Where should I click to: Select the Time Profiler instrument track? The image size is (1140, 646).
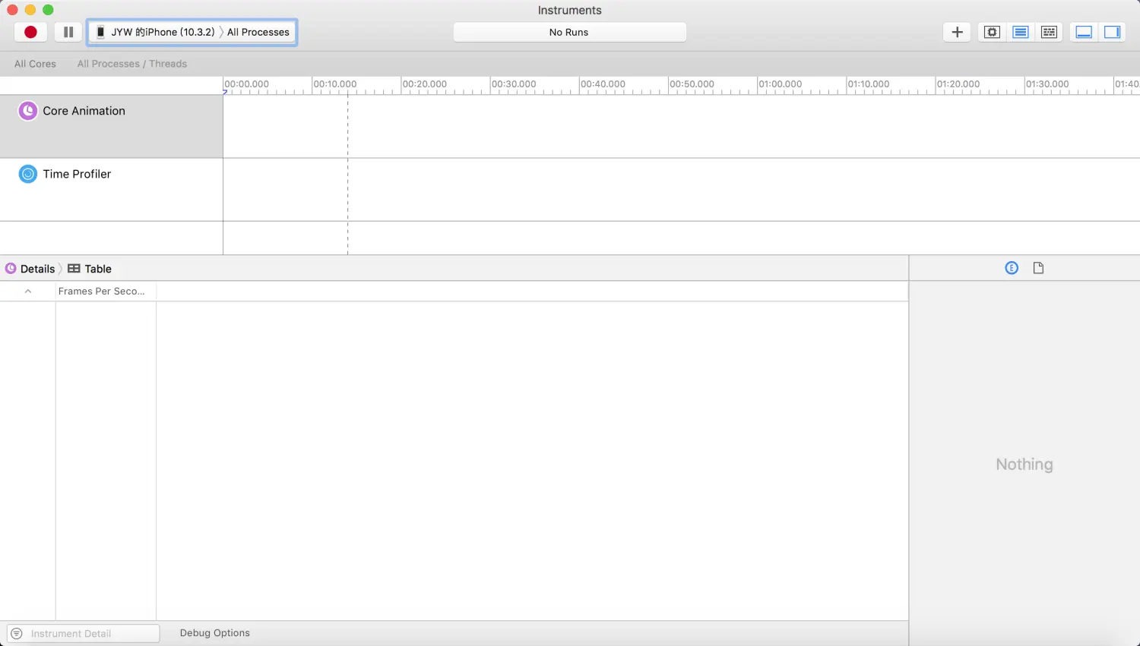[x=111, y=190]
